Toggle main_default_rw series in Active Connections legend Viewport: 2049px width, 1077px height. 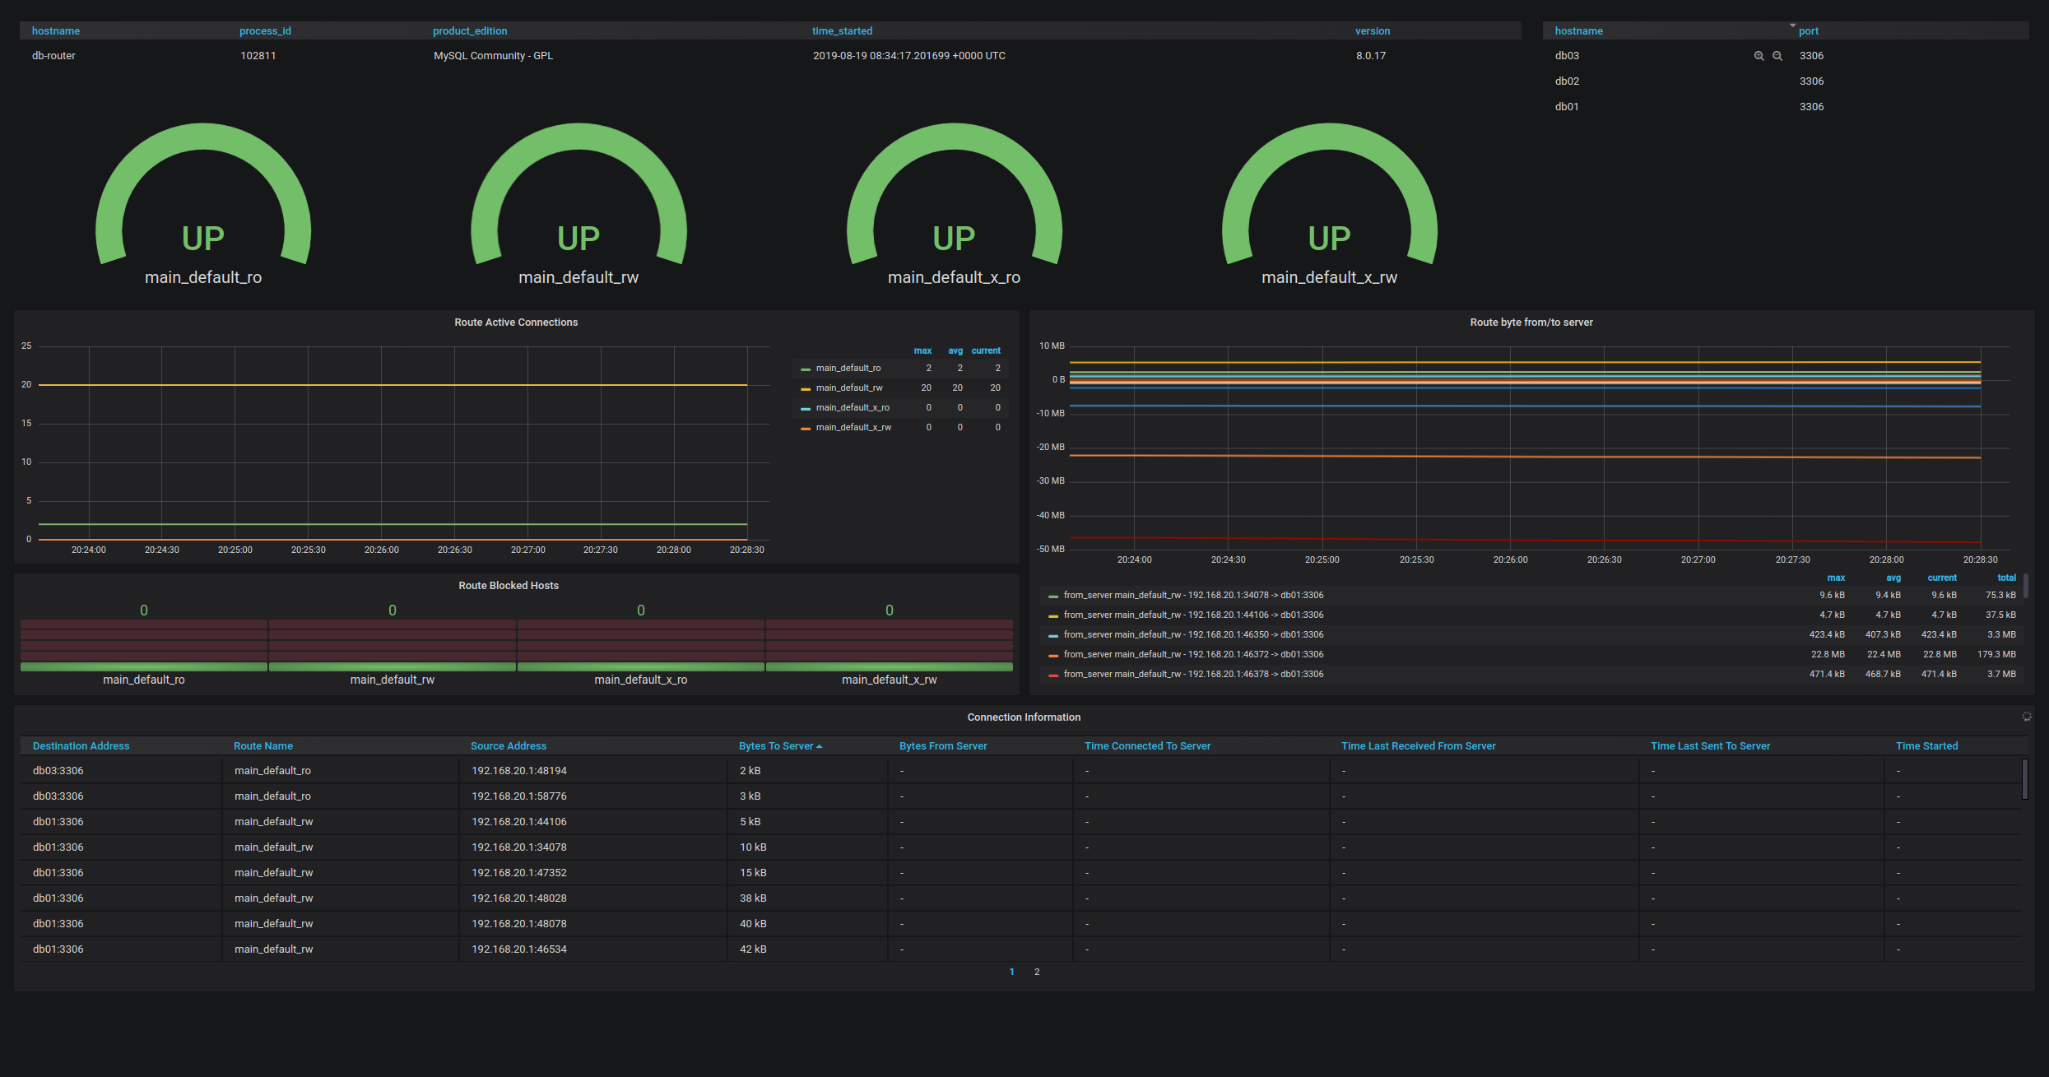point(849,388)
